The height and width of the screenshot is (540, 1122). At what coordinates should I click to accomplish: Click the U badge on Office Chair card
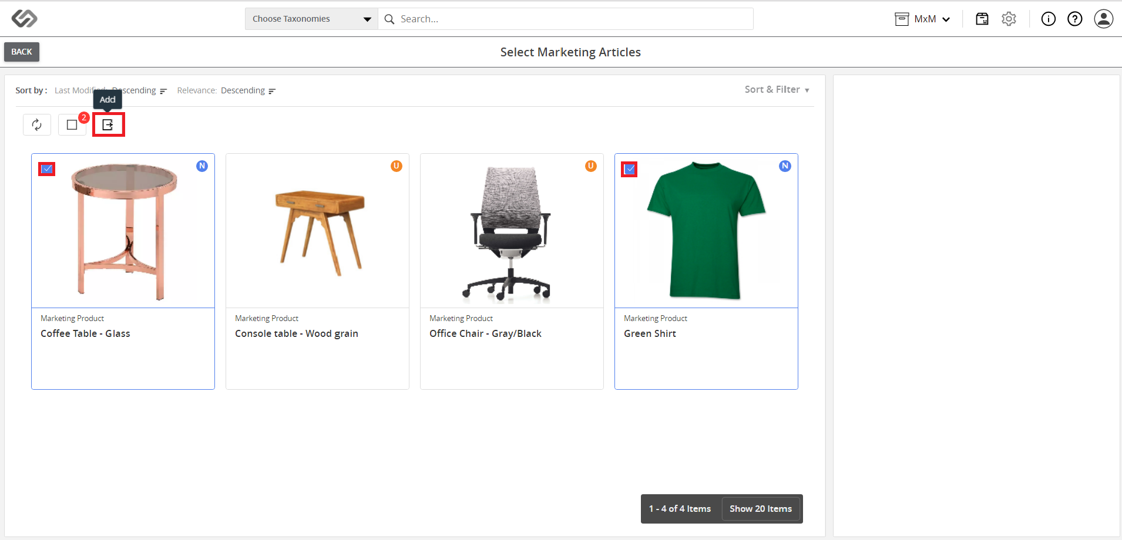(591, 166)
